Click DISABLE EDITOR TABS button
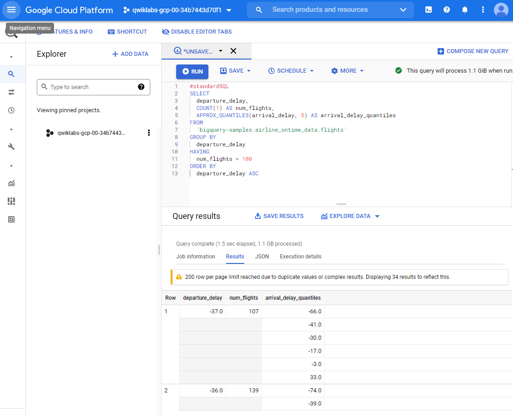 click(197, 32)
